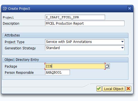Click the Object Directory Entry header
Screen dimensions: 138x101
pyautogui.click(x=65, y=60)
